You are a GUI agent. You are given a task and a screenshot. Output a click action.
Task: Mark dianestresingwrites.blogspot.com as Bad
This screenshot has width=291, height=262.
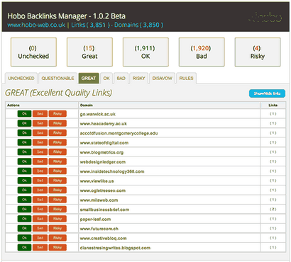click(40, 247)
